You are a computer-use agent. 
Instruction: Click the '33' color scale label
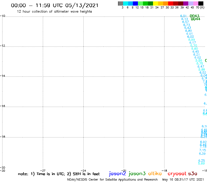click(172, 8)
